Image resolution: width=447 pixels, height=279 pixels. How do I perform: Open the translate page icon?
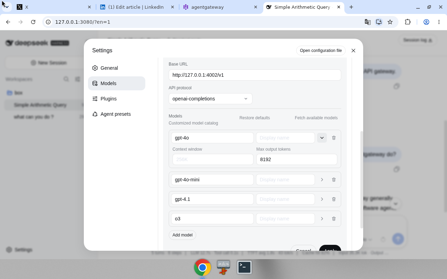pyautogui.click(x=367, y=22)
